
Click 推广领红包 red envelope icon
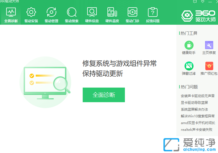(x=209, y=67)
